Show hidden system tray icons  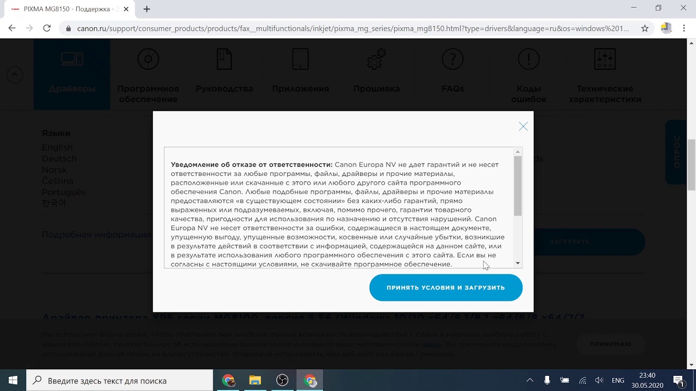[x=530, y=380]
